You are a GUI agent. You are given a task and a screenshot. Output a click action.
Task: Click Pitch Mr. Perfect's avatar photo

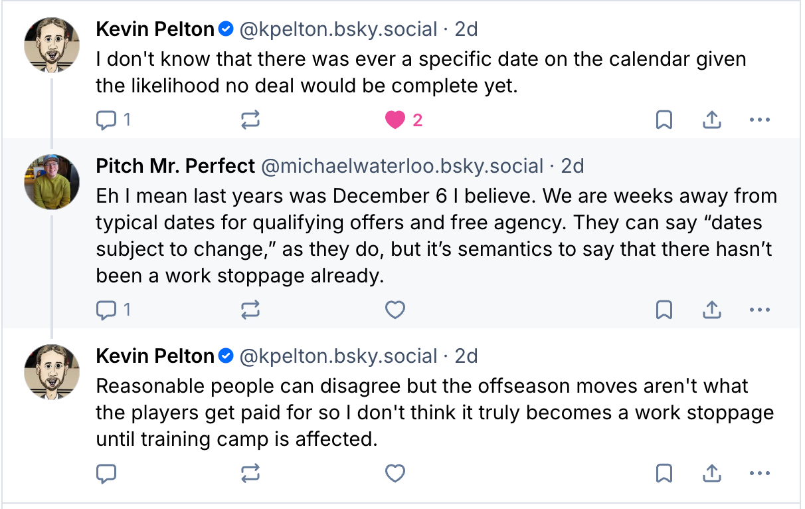(52, 181)
